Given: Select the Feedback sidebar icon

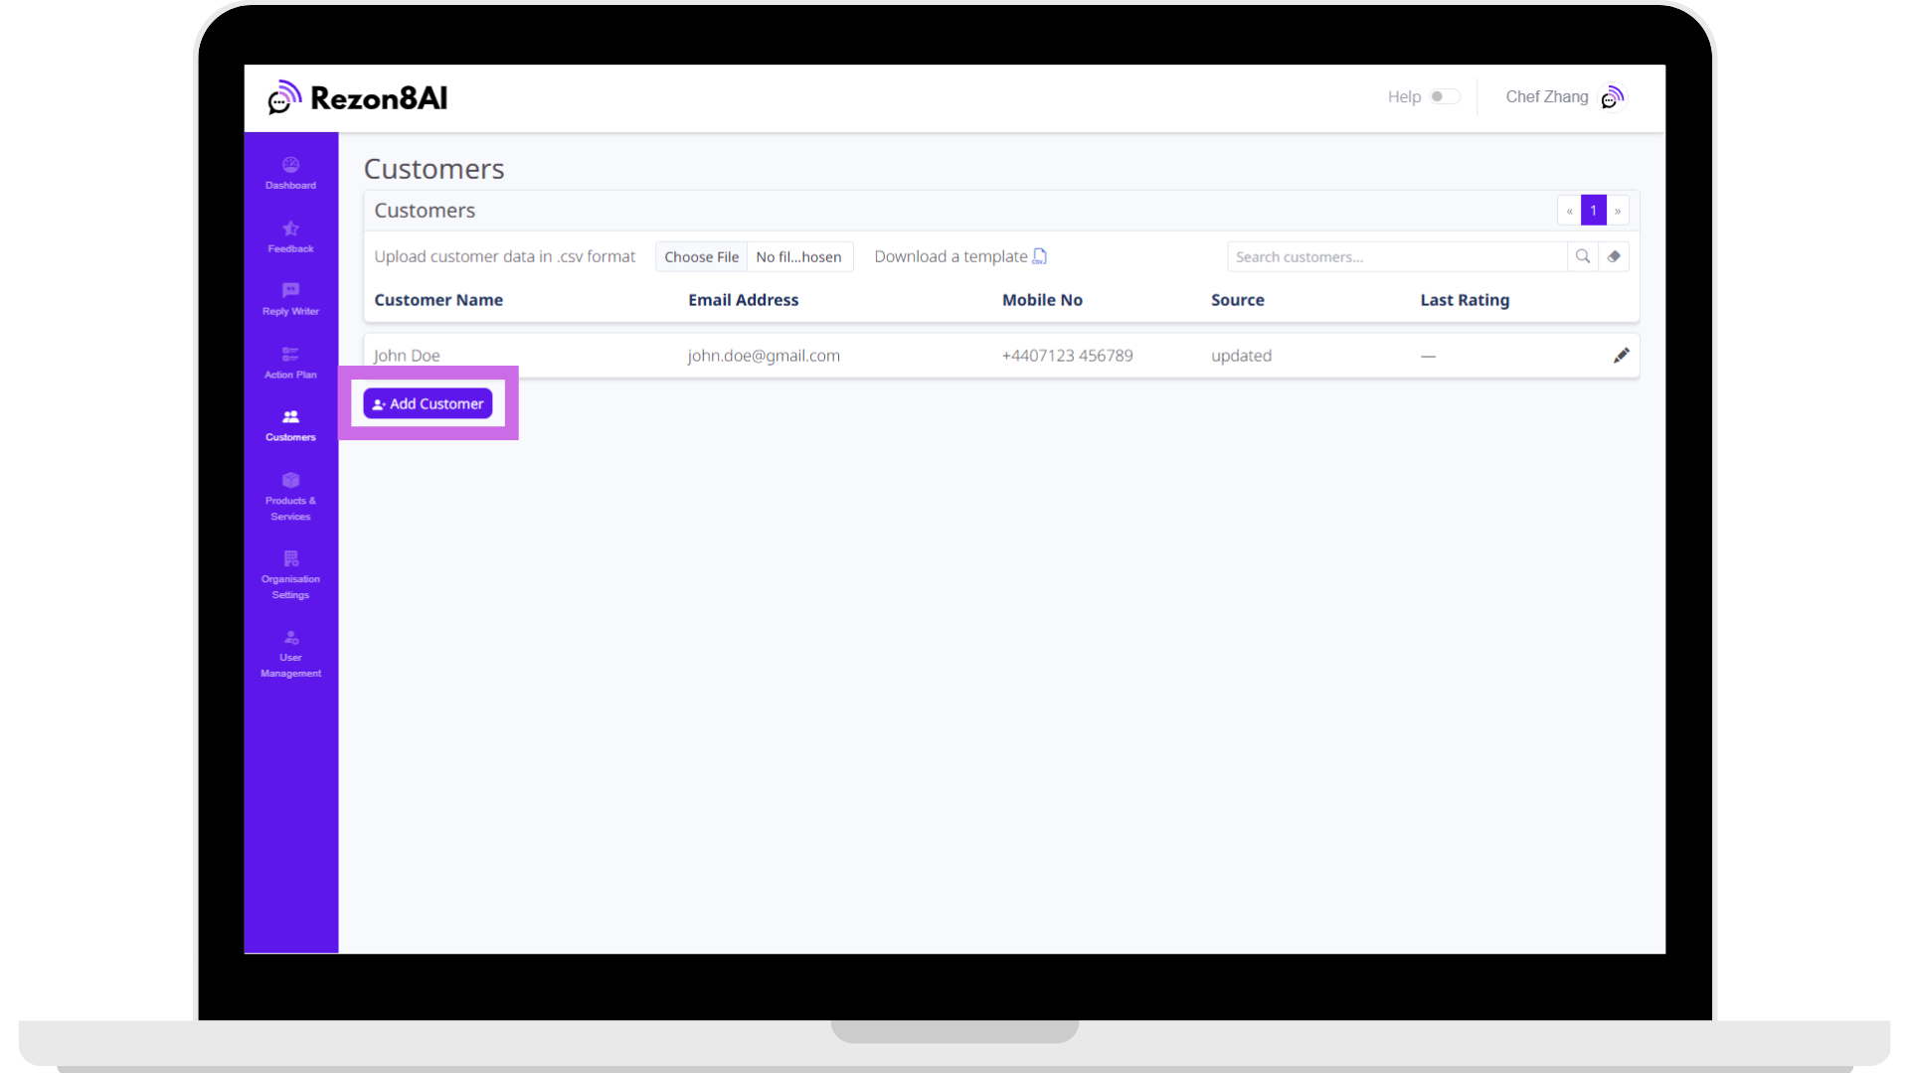Looking at the screenshot, I should click(x=289, y=237).
